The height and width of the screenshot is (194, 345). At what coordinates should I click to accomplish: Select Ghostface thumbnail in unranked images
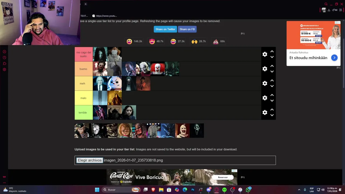pyautogui.click(x=197, y=131)
